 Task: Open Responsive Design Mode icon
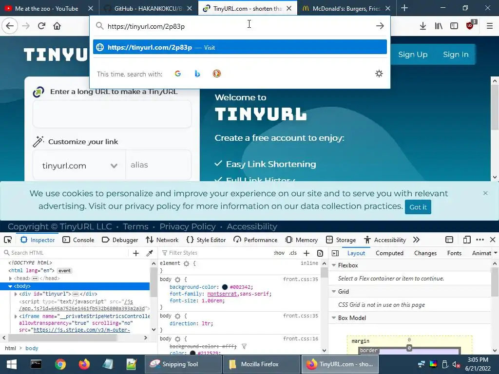click(466, 240)
